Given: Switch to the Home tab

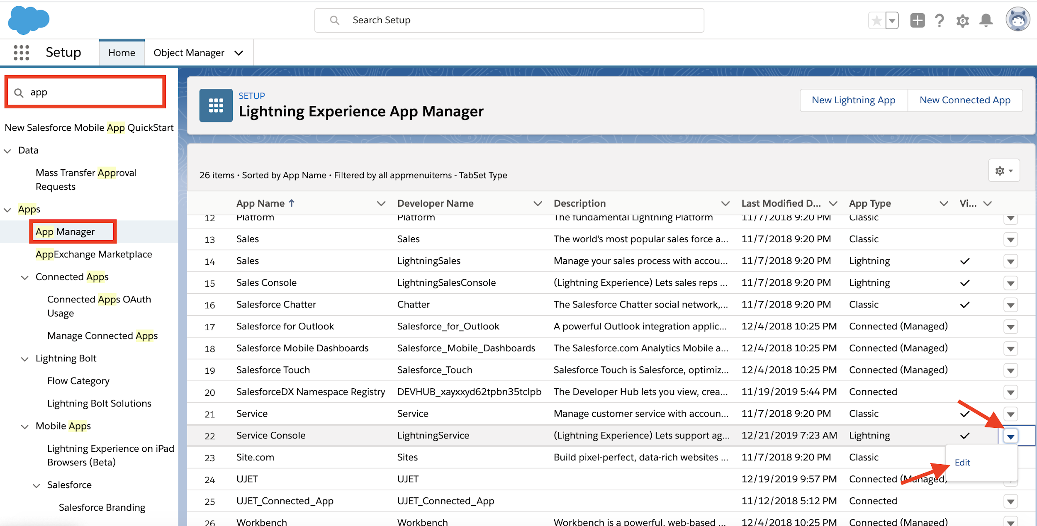Looking at the screenshot, I should tap(122, 53).
